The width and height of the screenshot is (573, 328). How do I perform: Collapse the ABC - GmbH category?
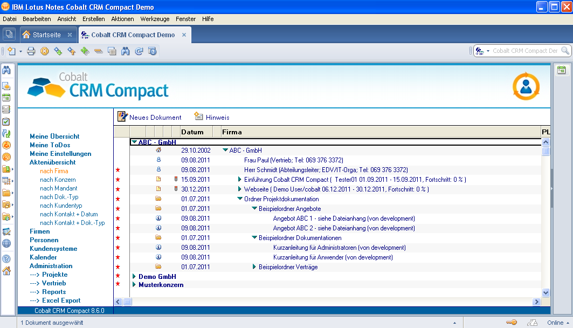pyautogui.click(x=134, y=142)
